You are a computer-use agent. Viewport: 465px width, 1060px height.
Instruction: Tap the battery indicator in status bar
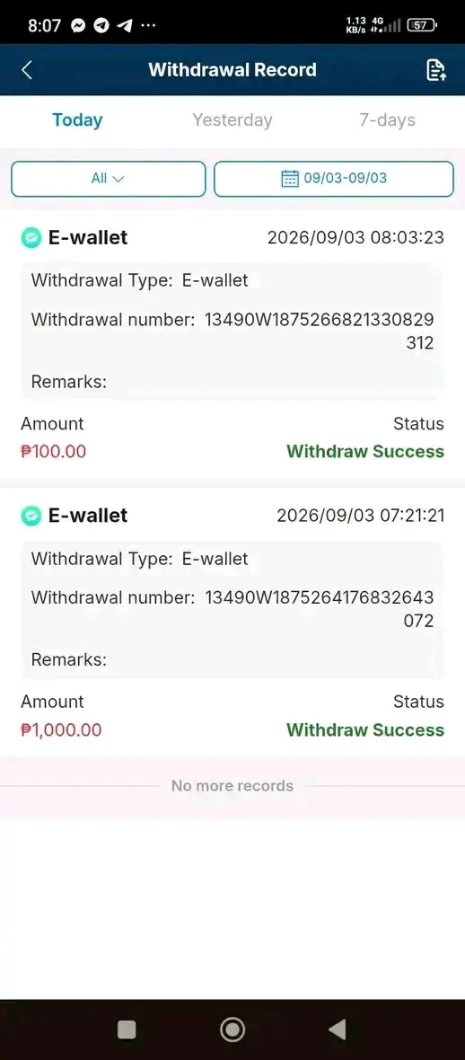pos(423,26)
